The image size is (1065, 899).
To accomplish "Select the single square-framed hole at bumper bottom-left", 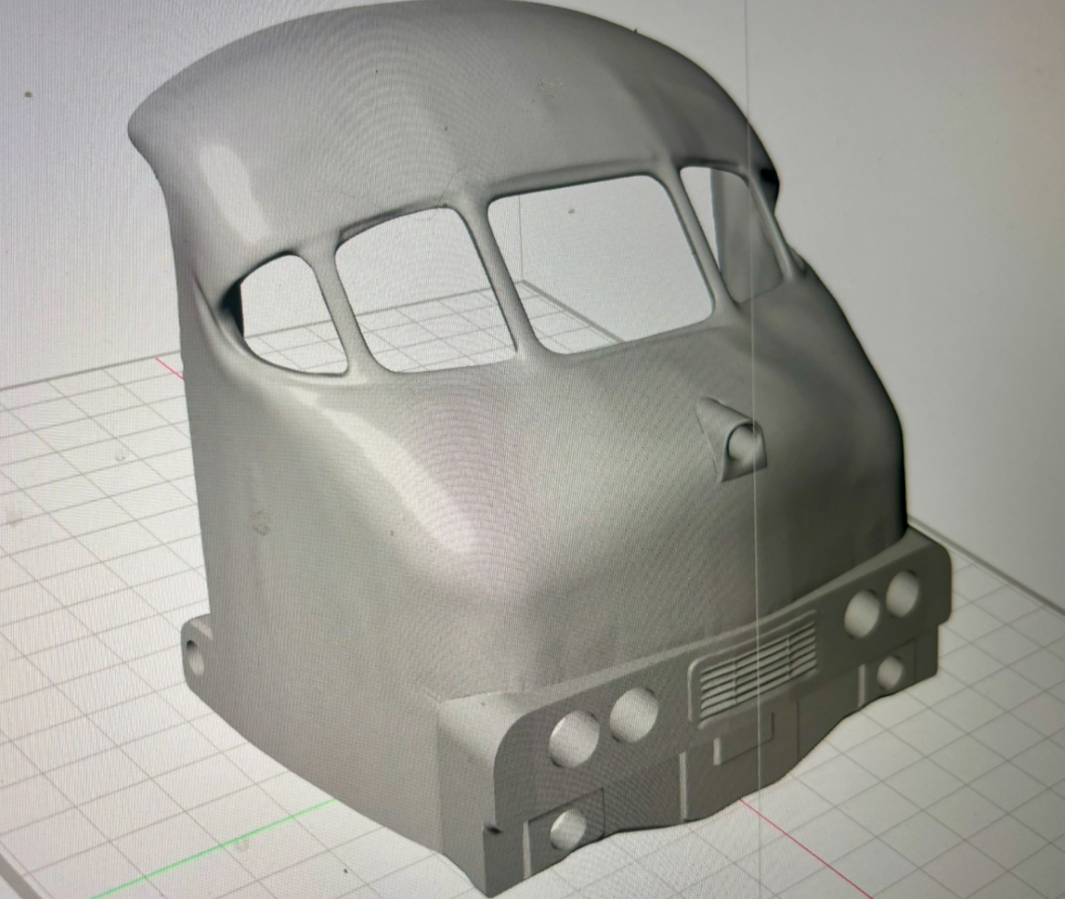I will click(568, 829).
